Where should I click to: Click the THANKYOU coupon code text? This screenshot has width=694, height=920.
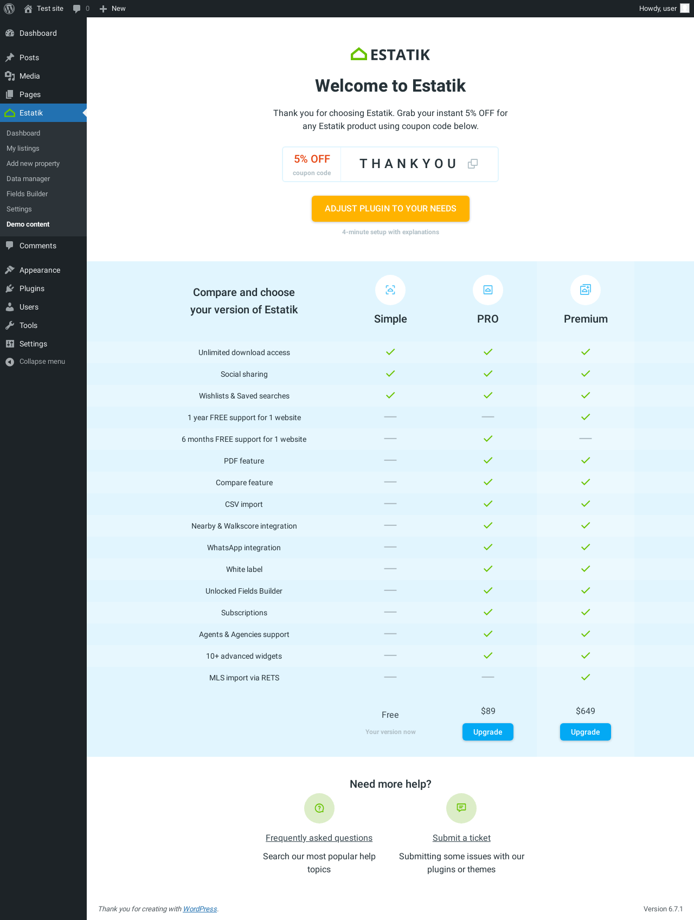408,164
